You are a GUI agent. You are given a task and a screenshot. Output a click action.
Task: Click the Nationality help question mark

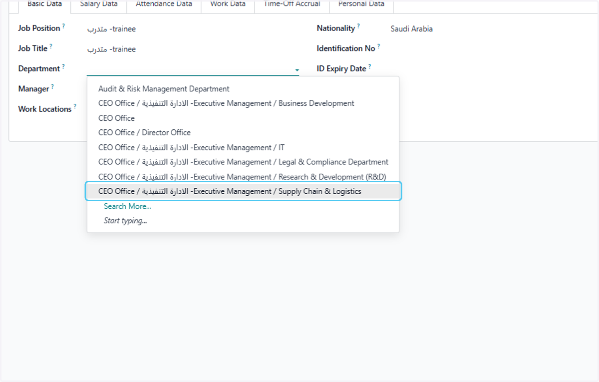(x=358, y=26)
